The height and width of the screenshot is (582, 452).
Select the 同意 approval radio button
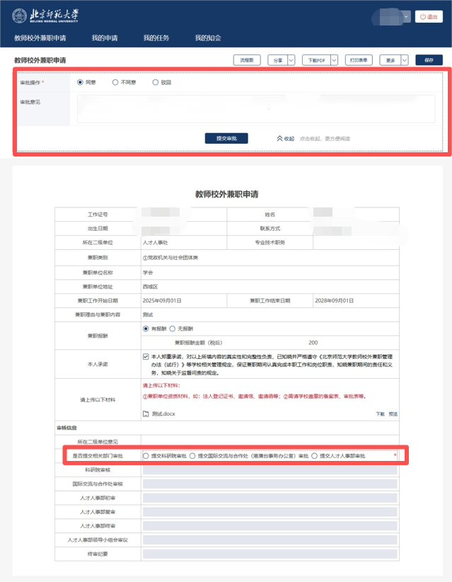[80, 82]
